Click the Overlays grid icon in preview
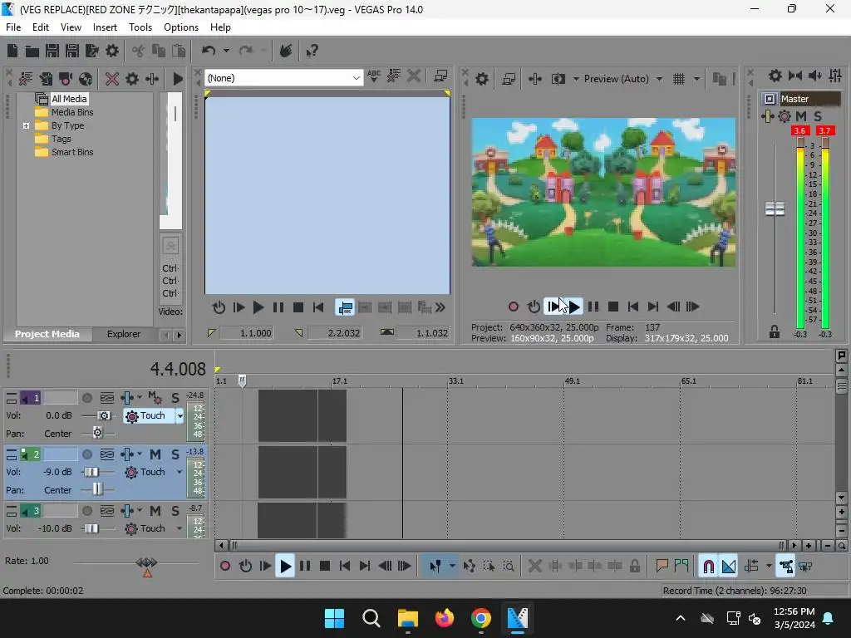 pos(679,79)
